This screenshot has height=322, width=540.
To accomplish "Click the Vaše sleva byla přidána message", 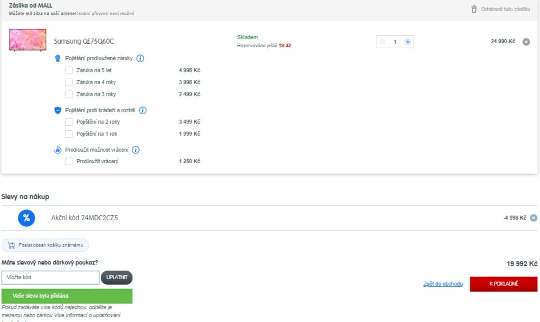I will 67,296.
